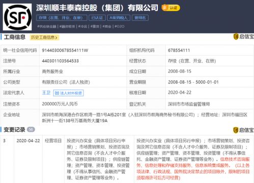254x183 pixels.
Task: Click business term 2008-08-15 - 5000-01-01
Action: tap(193, 82)
